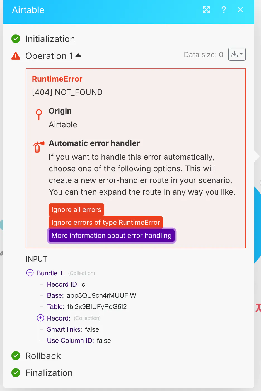Click the red warning triangle by Operation 1
261x391 pixels.
click(16, 56)
